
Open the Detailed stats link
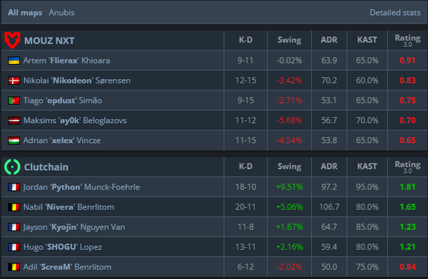(x=395, y=13)
